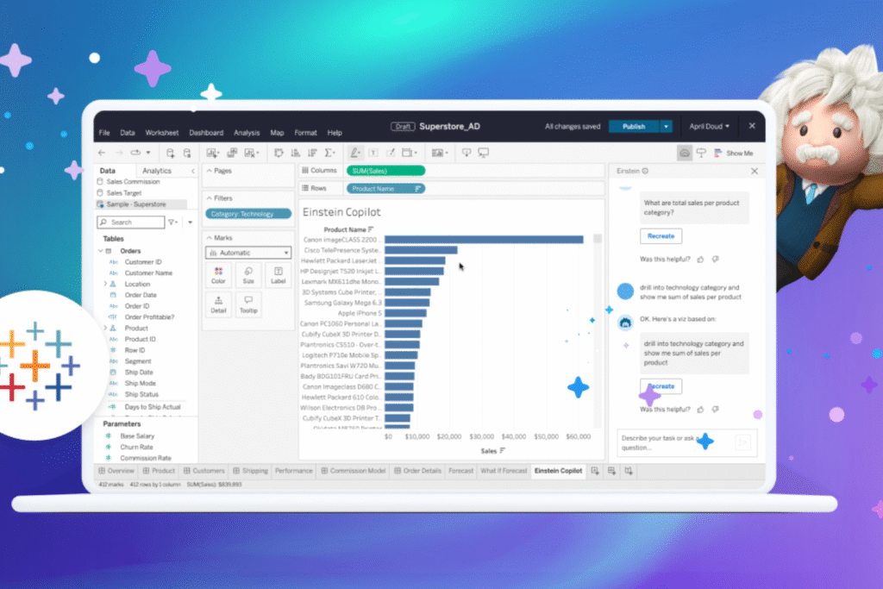This screenshot has width=883, height=589.
Task: Click the new story icon in sheet tabs
Action: (x=629, y=471)
